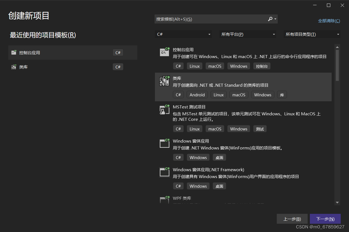Image resolution: width=349 pixels, height=232 pixels.
Task: Click the Windows 窗体应用 template icon
Action: click(x=164, y=143)
